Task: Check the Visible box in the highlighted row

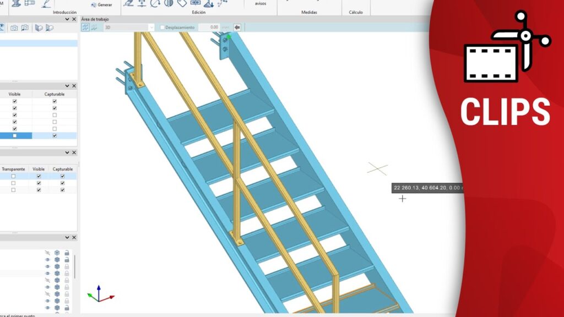Action: click(x=15, y=135)
